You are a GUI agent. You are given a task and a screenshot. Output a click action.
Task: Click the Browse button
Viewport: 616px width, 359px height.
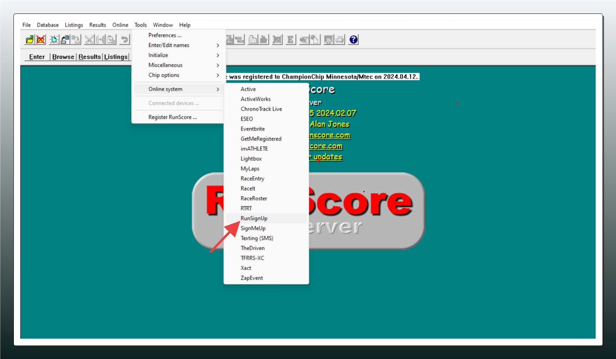pyautogui.click(x=63, y=57)
